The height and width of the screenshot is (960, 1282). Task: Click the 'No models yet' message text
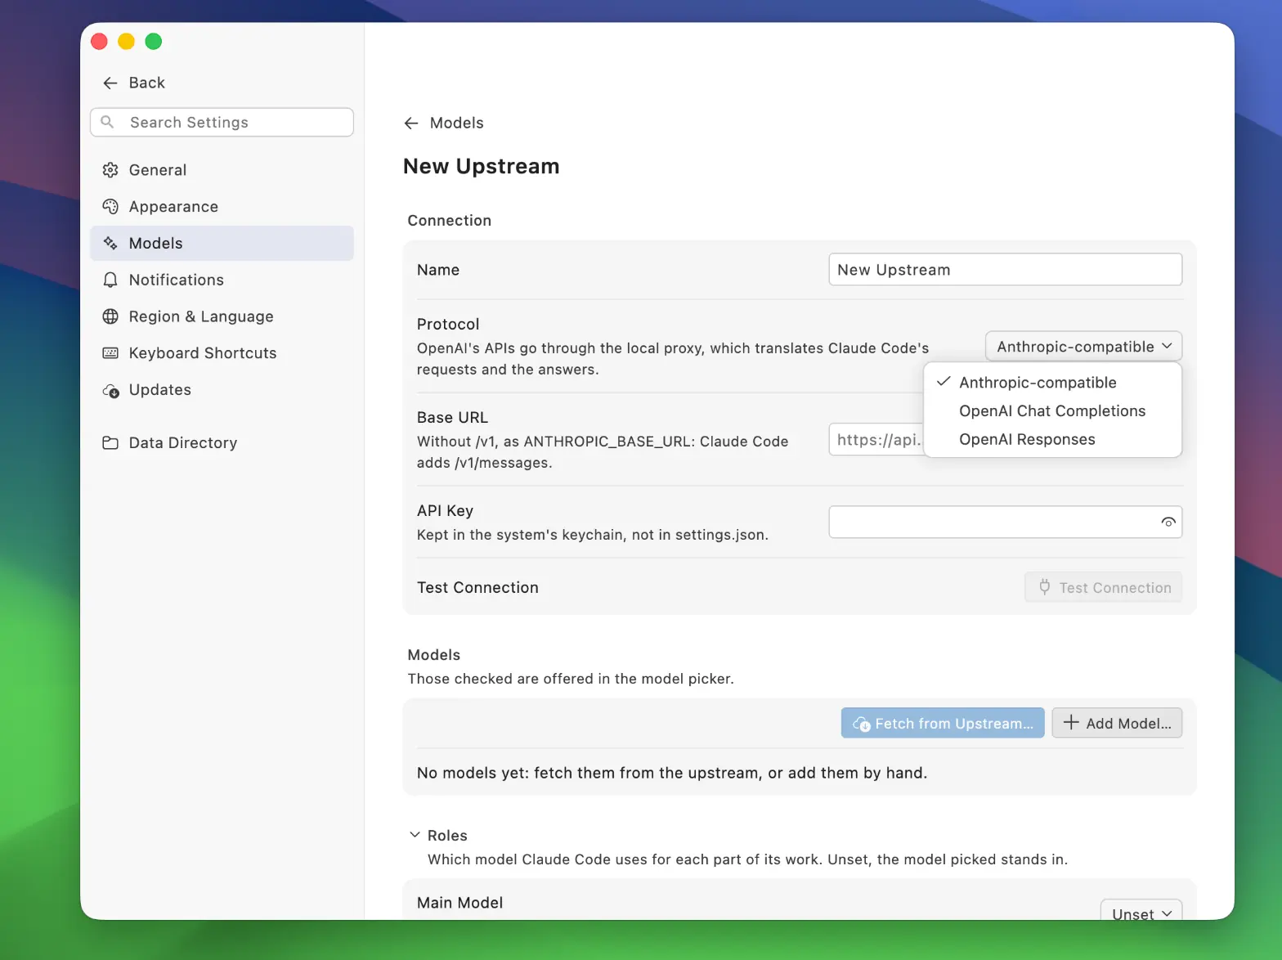point(672,773)
